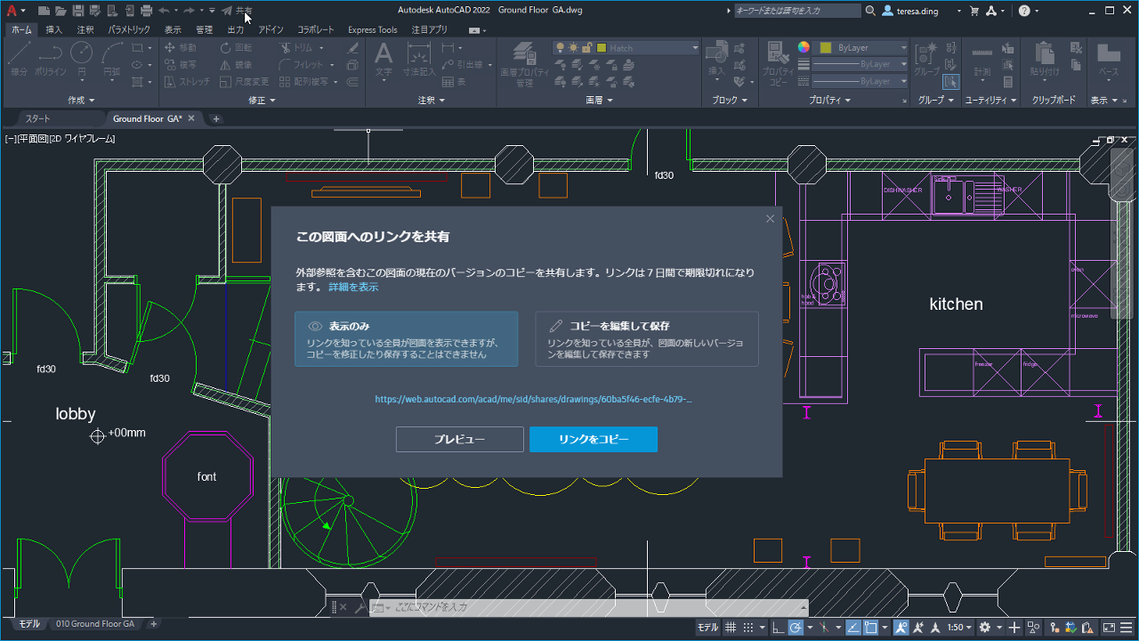This screenshot has height=641, width=1139.
Task: Click the Group (グループ) icon
Action: [926, 59]
